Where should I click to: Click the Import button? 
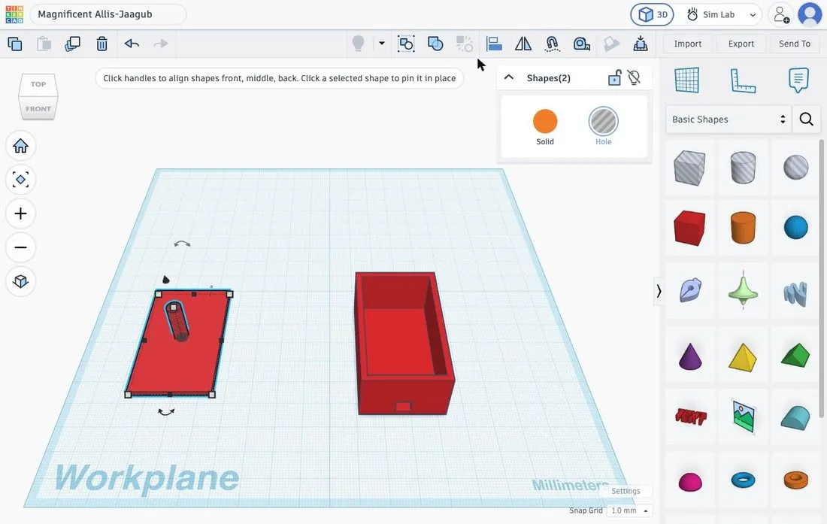(688, 44)
